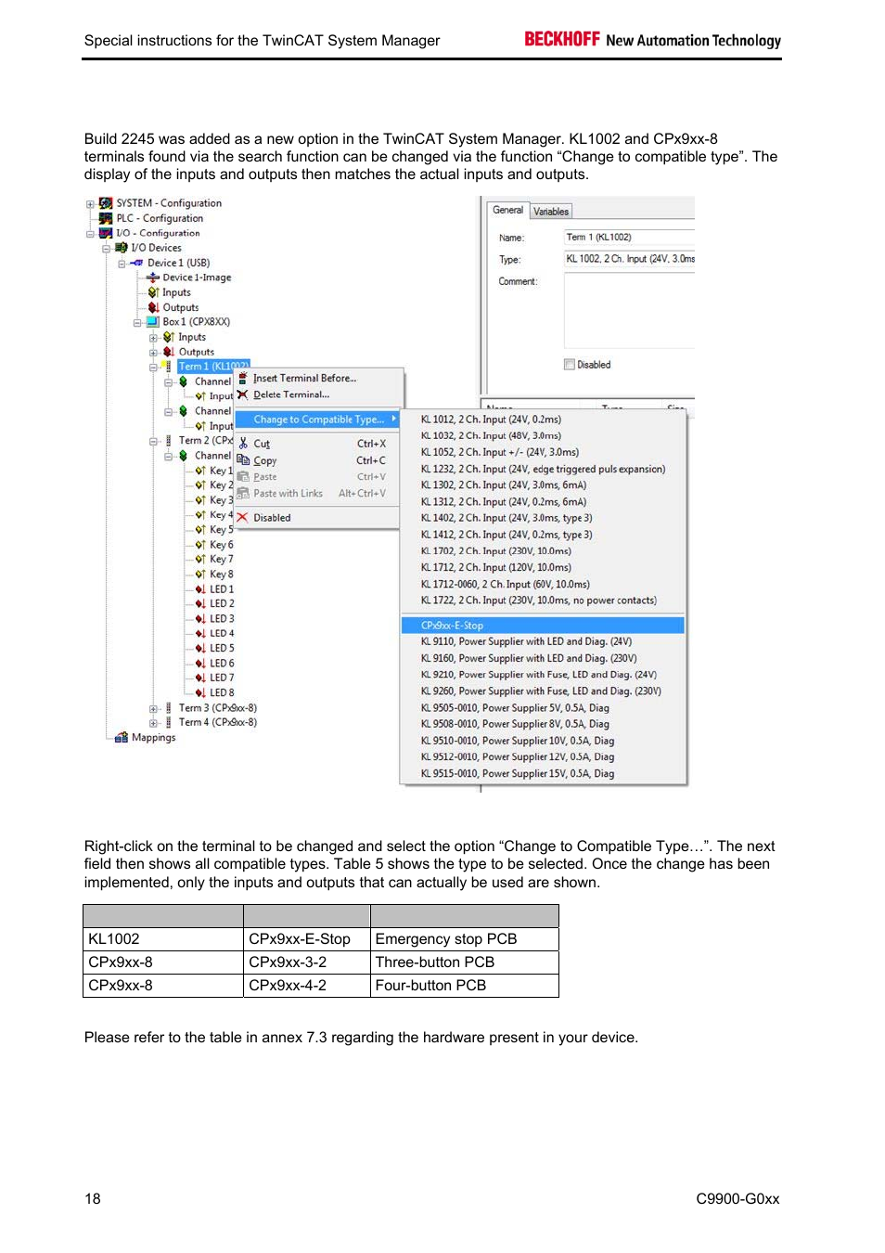
Task: Click the Term 2 terminal icon
Action: (x=168, y=441)
